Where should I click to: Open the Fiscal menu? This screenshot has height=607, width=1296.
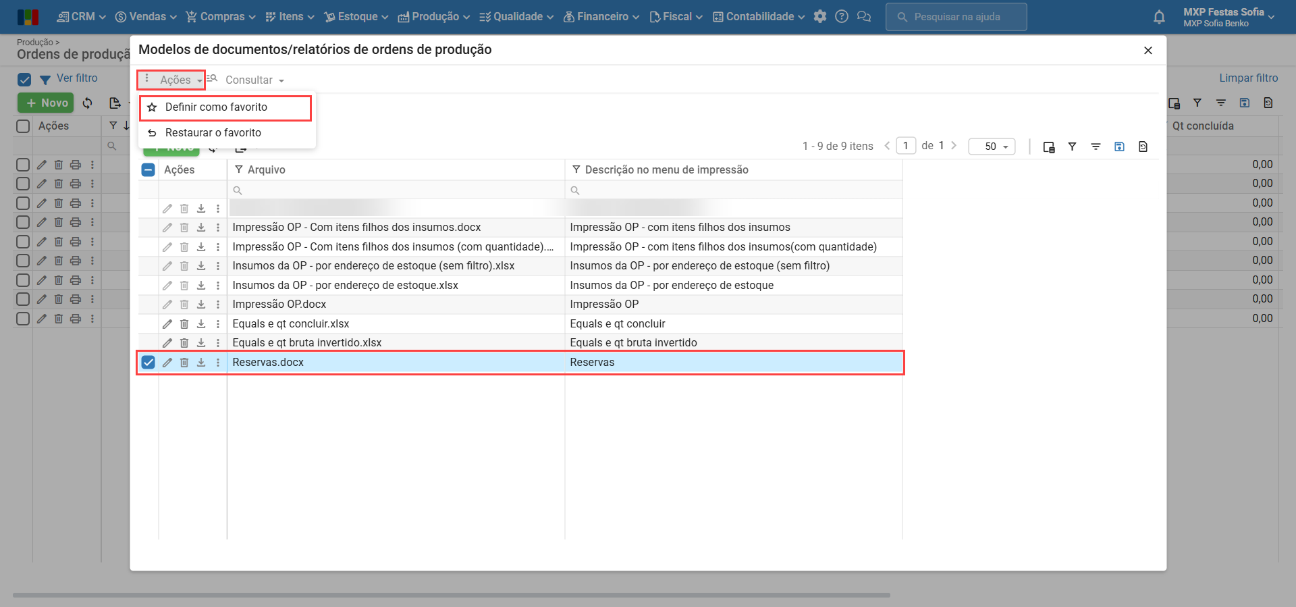click(x=676, y=17)
